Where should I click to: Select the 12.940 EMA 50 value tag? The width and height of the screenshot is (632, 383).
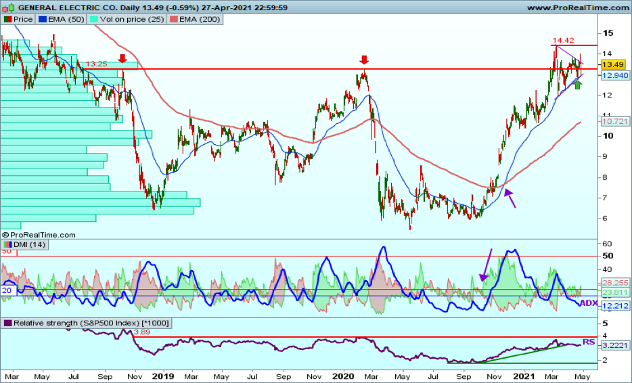point(615,75)
